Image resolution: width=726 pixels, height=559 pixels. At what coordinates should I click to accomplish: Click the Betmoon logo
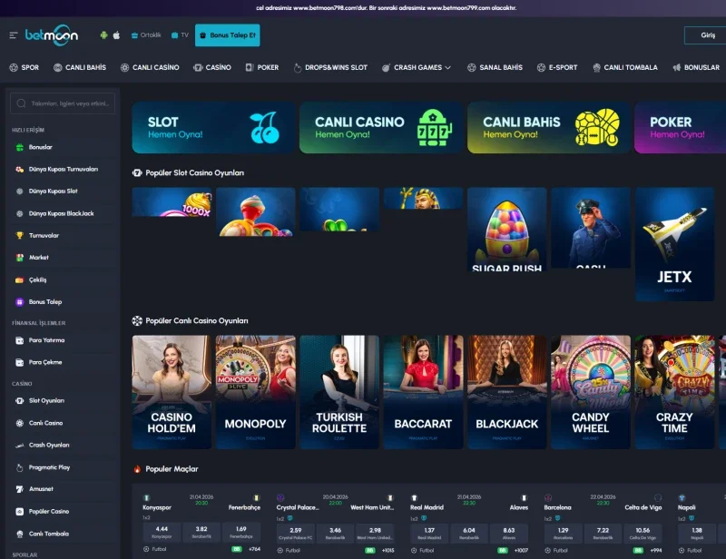[x=52, y=35]
